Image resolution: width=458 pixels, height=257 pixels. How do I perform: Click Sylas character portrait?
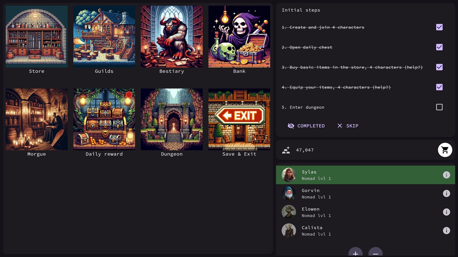(289, 175)
